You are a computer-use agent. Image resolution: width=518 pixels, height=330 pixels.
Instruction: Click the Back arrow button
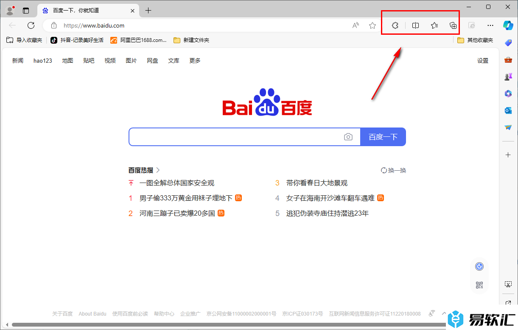[x=12, y=25]
